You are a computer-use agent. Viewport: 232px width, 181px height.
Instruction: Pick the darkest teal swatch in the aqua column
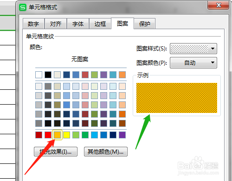(x=113, y=123)
